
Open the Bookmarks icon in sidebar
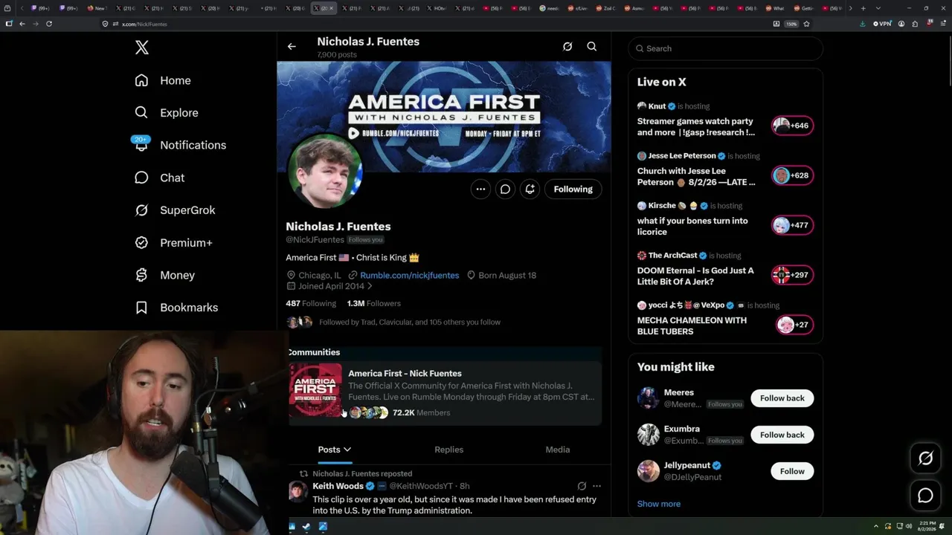[x=141, y=308]
